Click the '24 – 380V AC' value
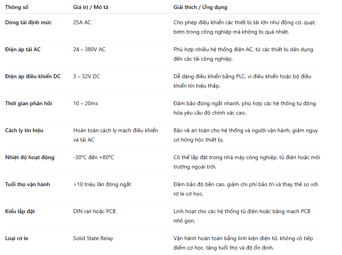 pos(89,50)
